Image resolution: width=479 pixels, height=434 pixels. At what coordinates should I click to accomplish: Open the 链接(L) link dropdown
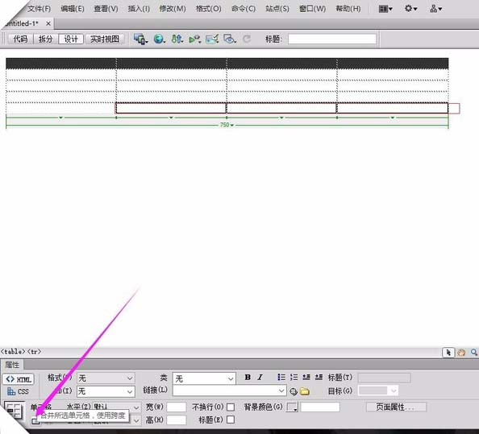(x=229, y=391)
